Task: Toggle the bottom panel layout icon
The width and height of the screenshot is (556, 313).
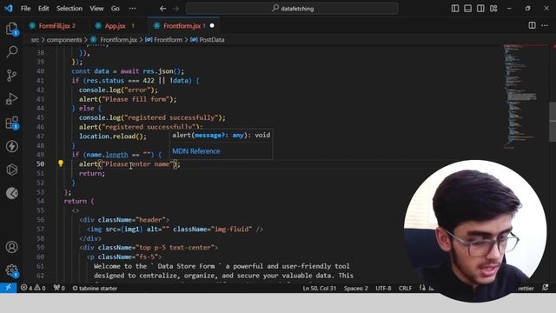Action: [x=467, y=9]
